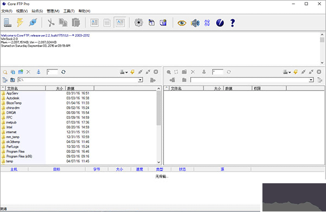Refresh the local directory listing
Image resolution: width=326 pixels, height=212 pixels.
pyautogui.click(x=64, y=72)
